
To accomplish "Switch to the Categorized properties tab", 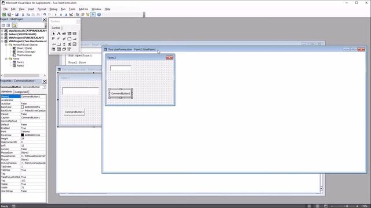I will pyautogui.click(x=21, y=92).
